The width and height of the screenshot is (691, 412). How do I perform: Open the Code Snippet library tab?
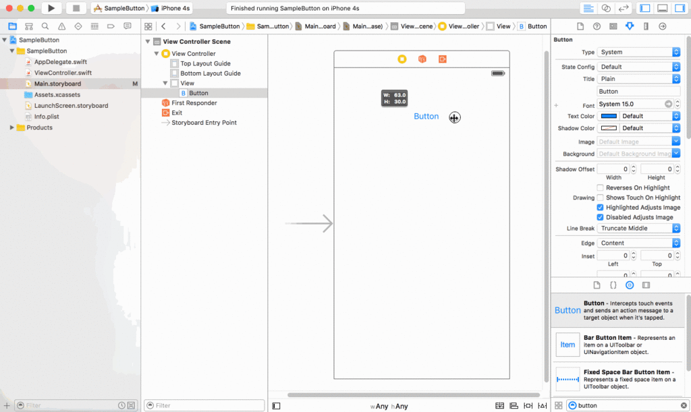[x=613, y=285]
